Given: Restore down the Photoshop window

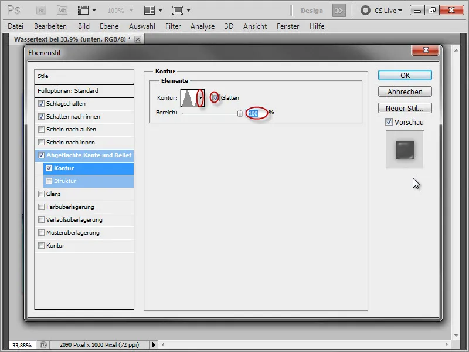Looking at the screenshot, I should pos(431,11).
